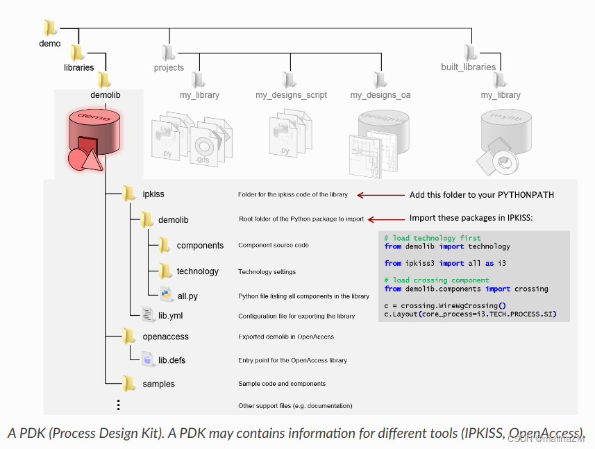Click the all.py Python file icon
The height and width of the screenshot is (449, 595).
(x=166, y=294)
